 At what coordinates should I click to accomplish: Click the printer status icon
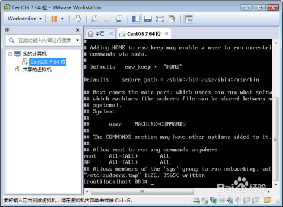(x=222, y=200)
